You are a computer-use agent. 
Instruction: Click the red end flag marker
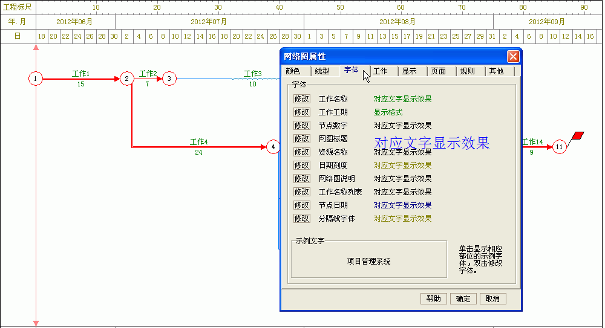coord(578,136)
